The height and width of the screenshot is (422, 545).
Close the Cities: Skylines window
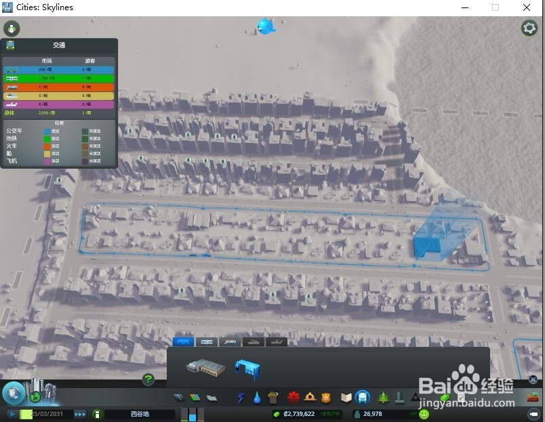(x=527, y=7)
